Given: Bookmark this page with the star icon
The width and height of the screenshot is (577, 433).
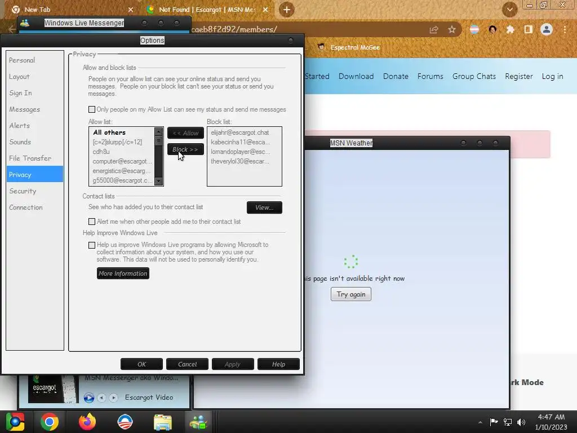Looking at the screenshot, I should (452, 29).
